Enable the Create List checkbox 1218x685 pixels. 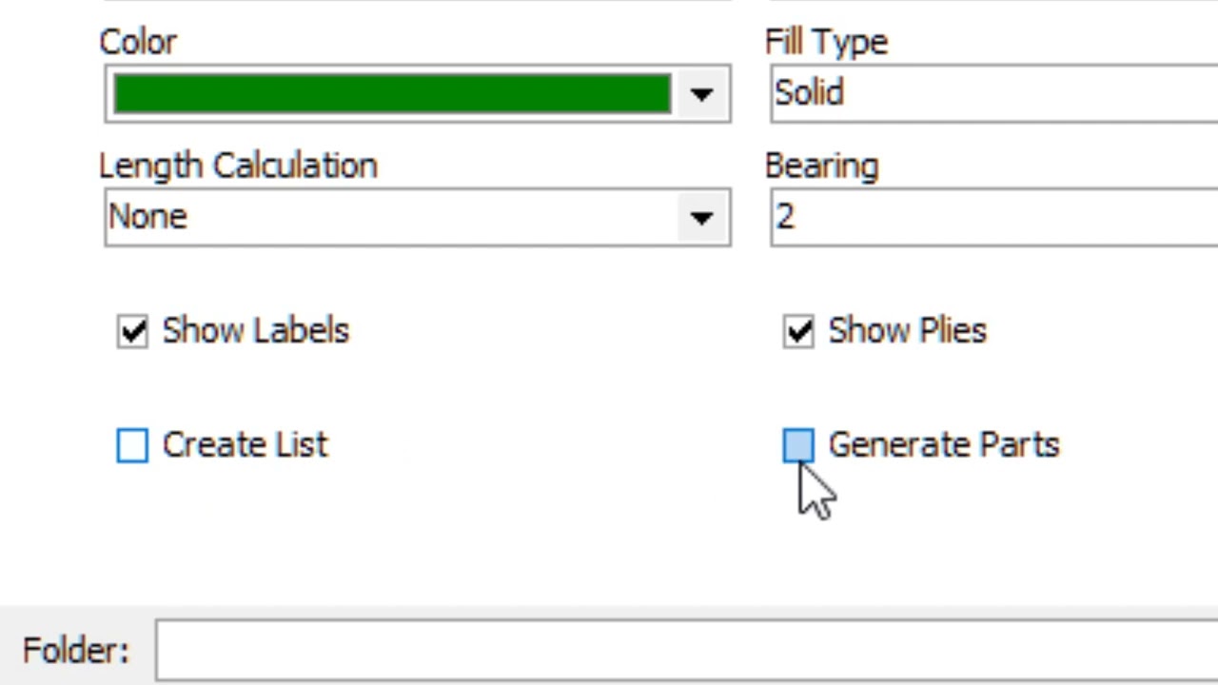tap(133, 445)
